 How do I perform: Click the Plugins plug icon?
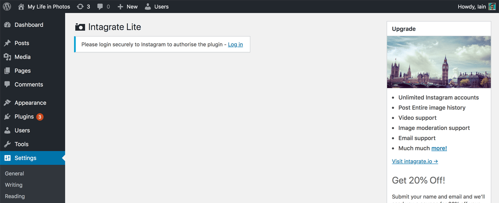tap(7, 117)
